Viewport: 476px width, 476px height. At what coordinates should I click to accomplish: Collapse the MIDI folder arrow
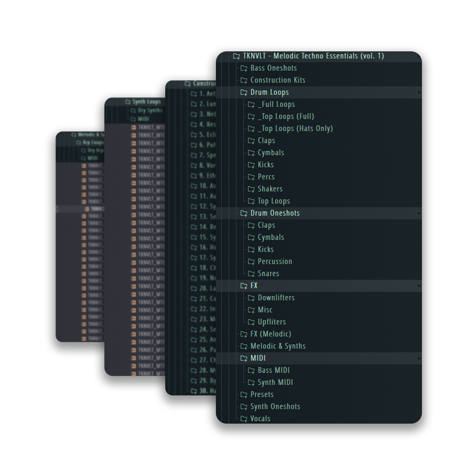coord(419,358)
